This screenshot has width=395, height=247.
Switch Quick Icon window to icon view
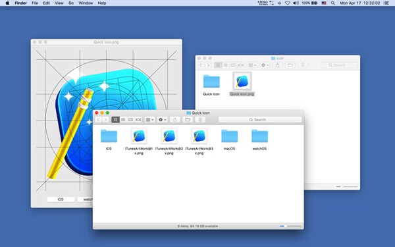coord(115,119)
